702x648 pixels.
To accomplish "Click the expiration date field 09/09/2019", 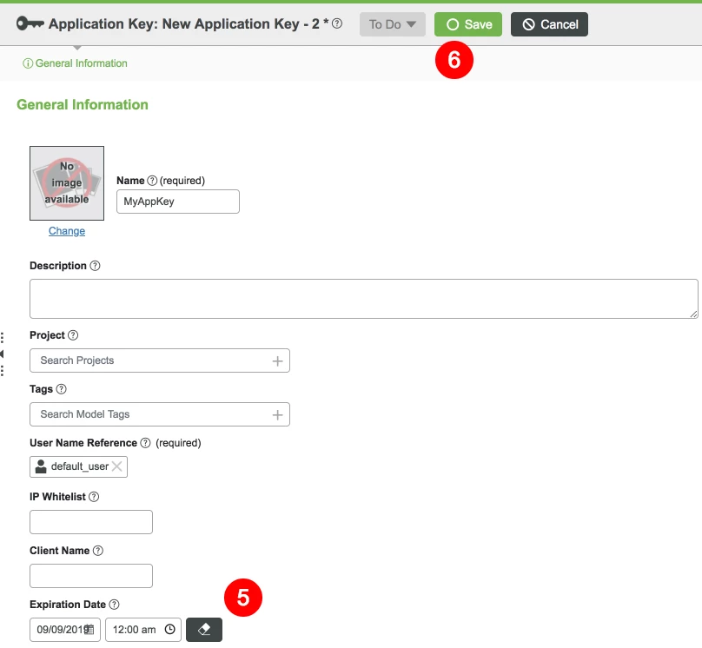I will coord(65,630).
